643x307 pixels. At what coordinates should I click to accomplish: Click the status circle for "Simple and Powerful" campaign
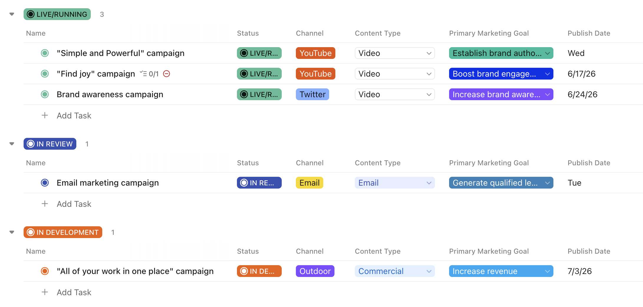pyautogui.click(x=45, y=53)
